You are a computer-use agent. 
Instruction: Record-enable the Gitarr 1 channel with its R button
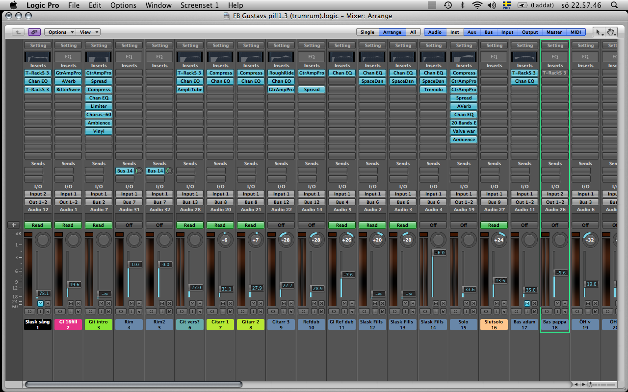[x=230, y=311]
